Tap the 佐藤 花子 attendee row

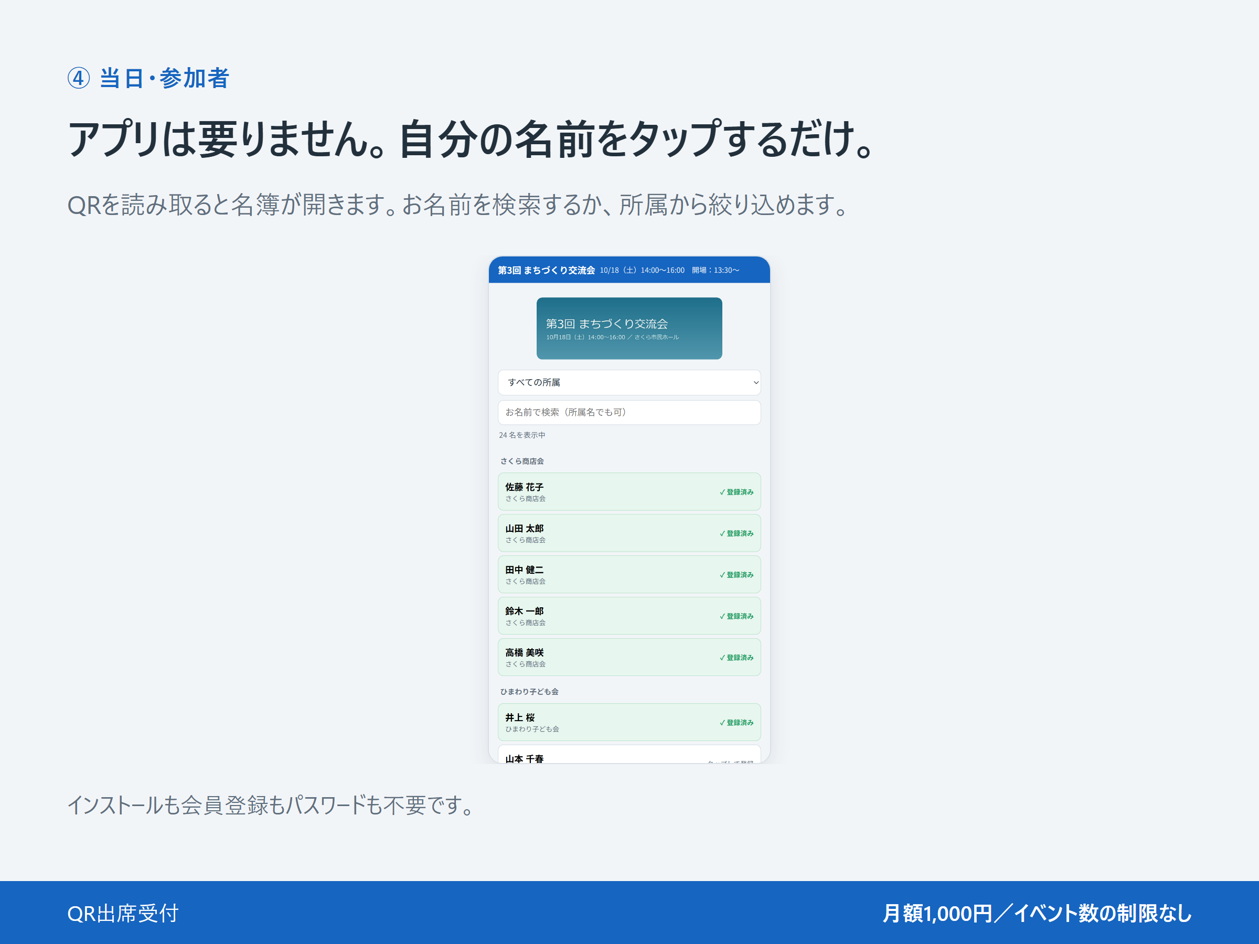coord(629,491)
